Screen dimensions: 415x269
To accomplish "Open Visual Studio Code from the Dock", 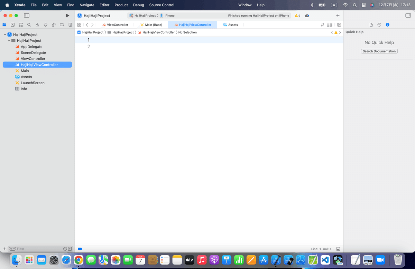I will point(325,260).
